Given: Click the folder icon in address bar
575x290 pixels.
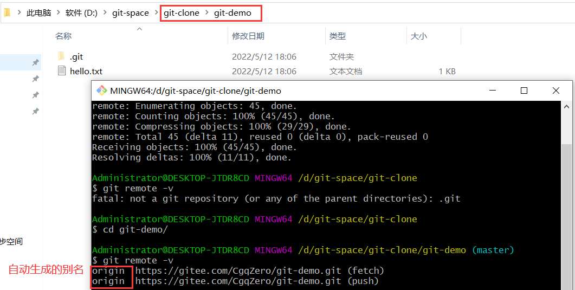Looking at the screenshot, I should pyautogui.click(x=7, y=13).
